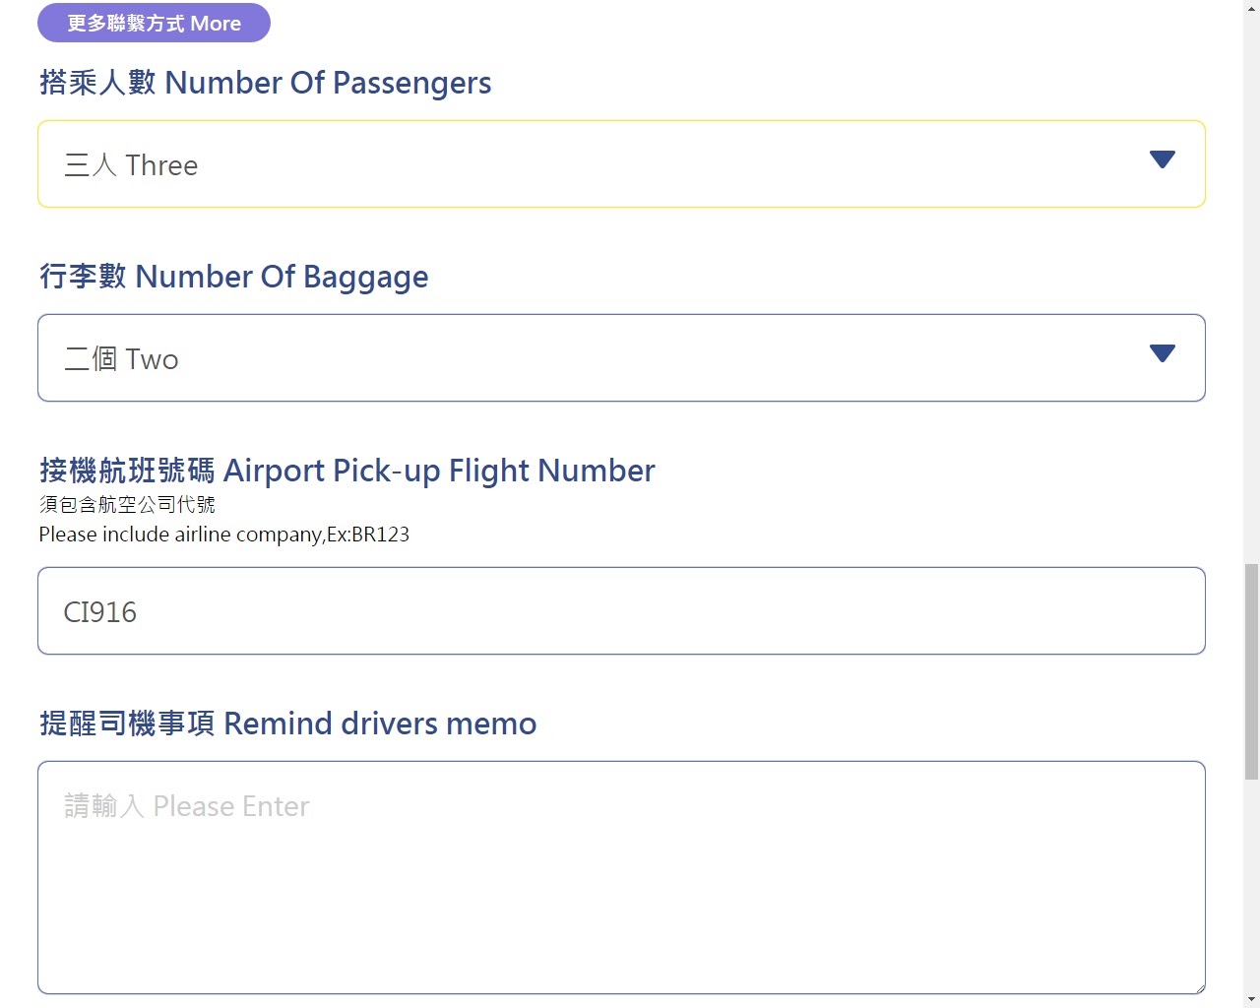Expand the Number Of Baggage dropdown showing Two
The width and height of the screenshot is (1260, 1008).
591,358
